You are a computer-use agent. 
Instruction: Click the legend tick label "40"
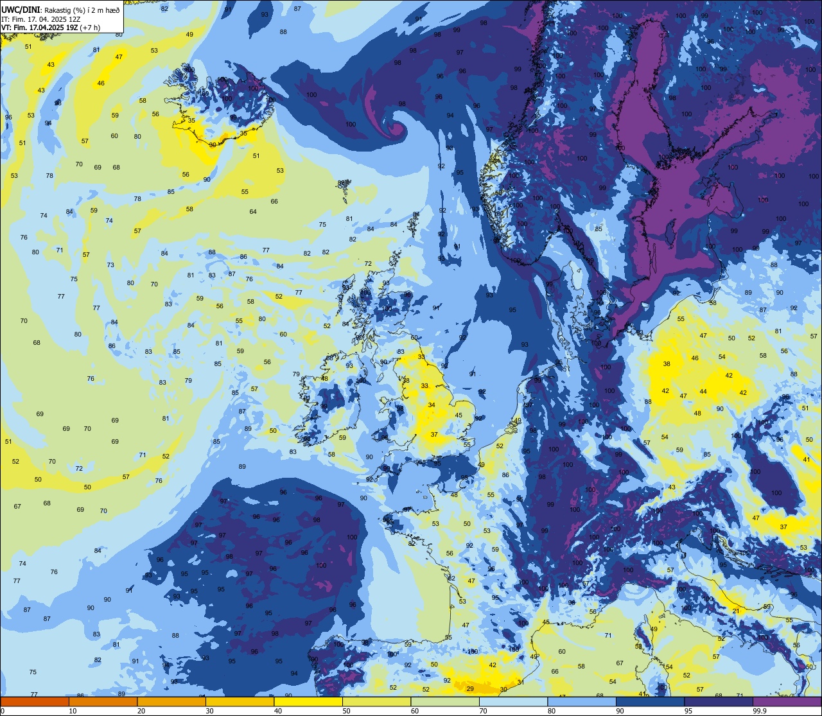pos(278,711)
